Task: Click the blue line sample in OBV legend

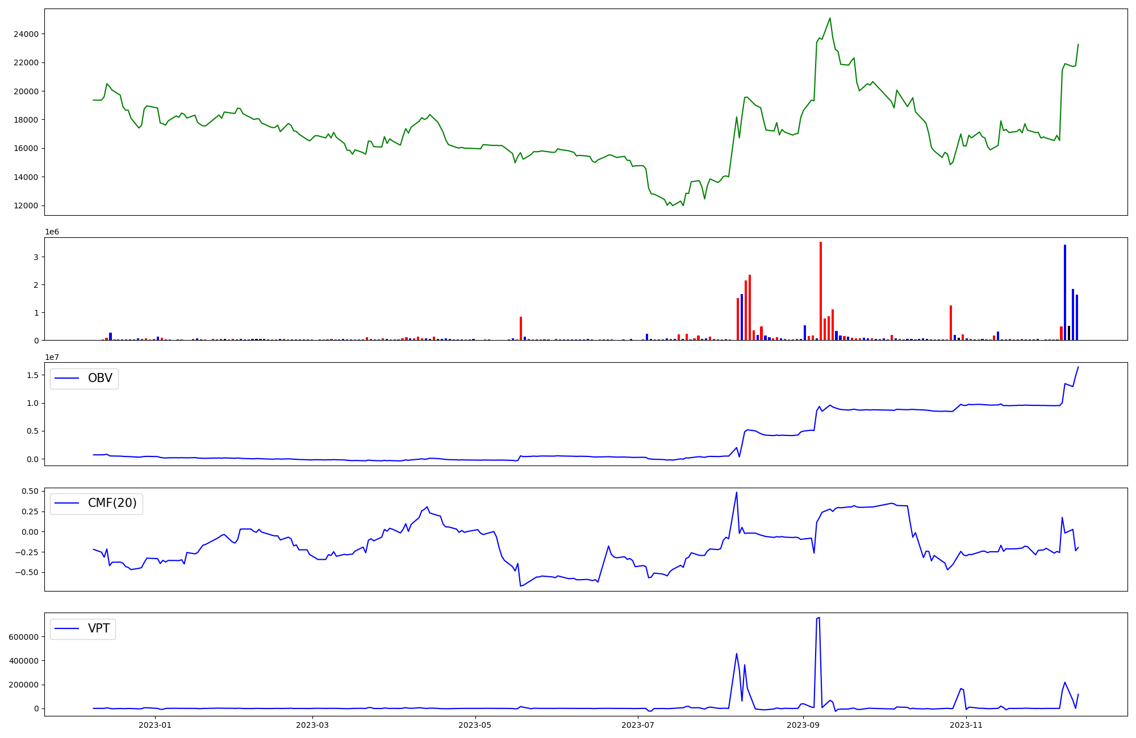Action: click(x=66, y=379)
